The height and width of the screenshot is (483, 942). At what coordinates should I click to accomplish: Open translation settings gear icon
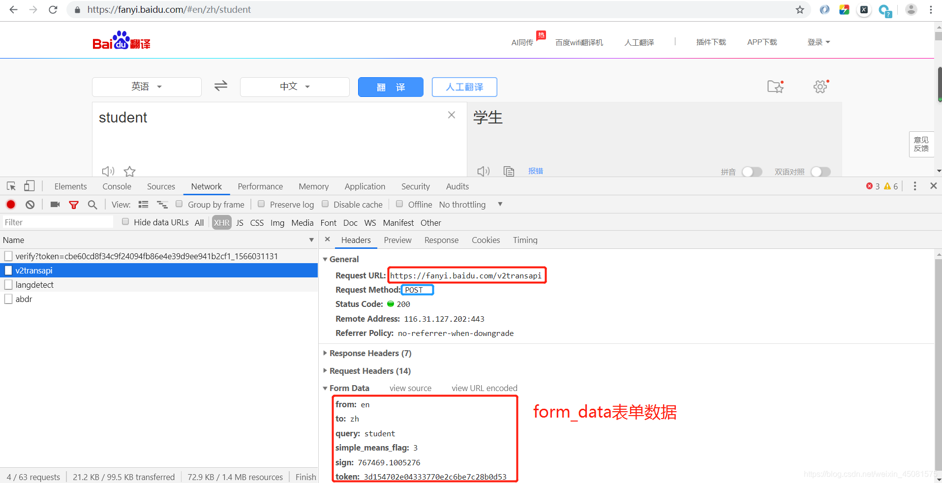coord(820,87)
